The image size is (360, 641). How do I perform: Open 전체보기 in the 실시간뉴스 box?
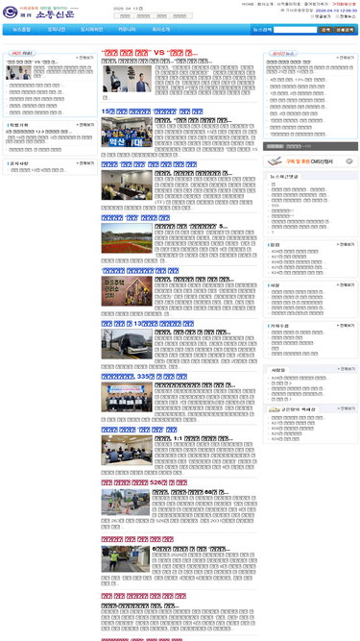click(346, 58)
